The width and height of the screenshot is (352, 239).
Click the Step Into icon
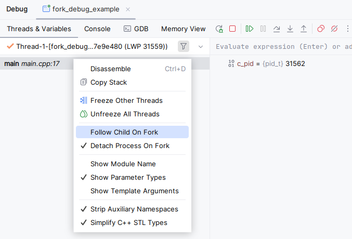[x=290, y=29]
